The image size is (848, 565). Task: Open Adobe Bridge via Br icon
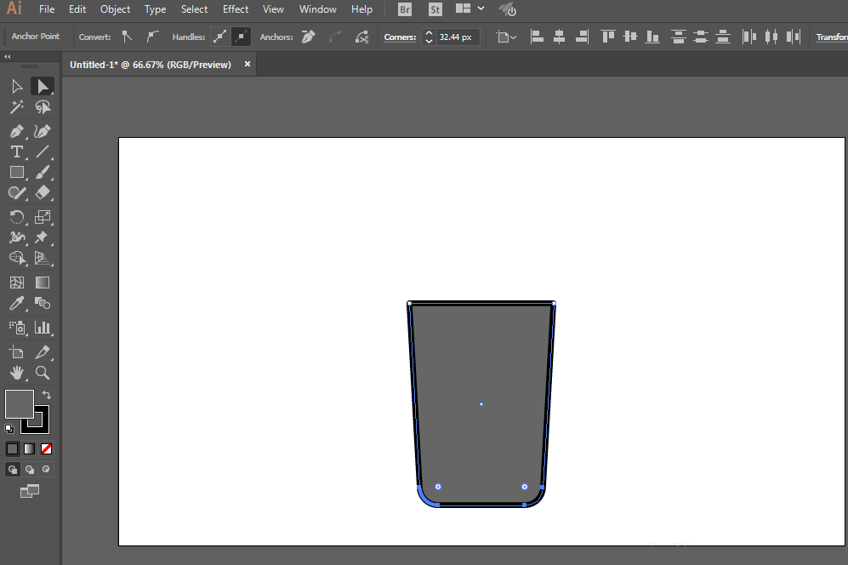tap(406, 9)
